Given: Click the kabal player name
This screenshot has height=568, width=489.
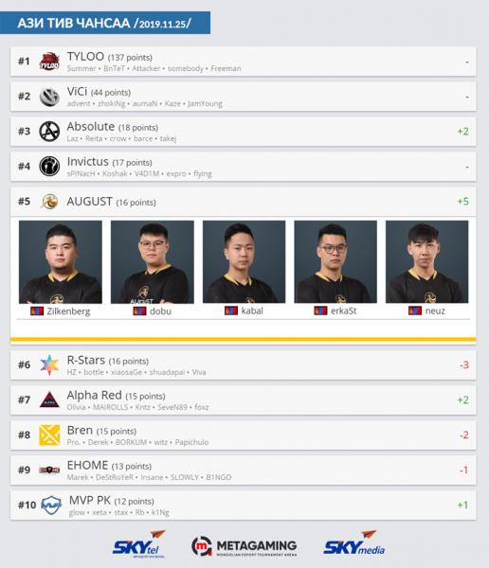Looking at the screenshot, I should pyautogui.click(x=252, y=311).
